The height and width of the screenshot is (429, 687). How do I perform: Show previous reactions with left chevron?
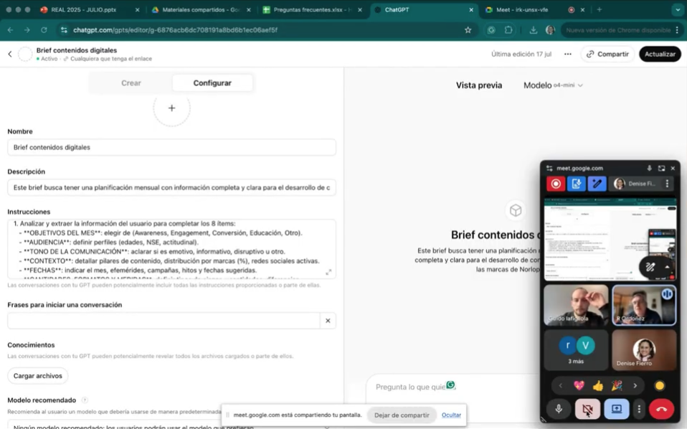(560, 386)
